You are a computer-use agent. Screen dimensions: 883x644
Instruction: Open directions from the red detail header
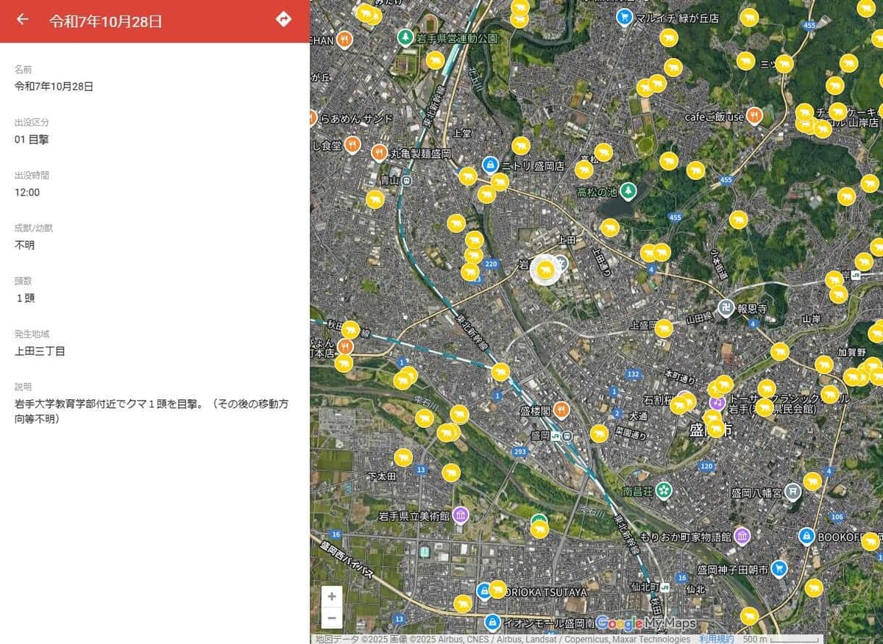284,20
